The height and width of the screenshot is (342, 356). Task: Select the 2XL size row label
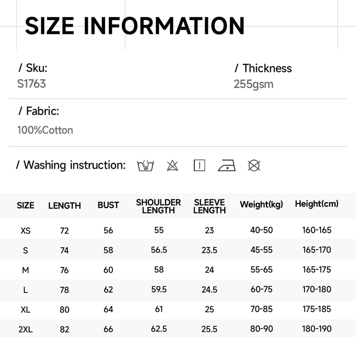click(x=26, y=329)
